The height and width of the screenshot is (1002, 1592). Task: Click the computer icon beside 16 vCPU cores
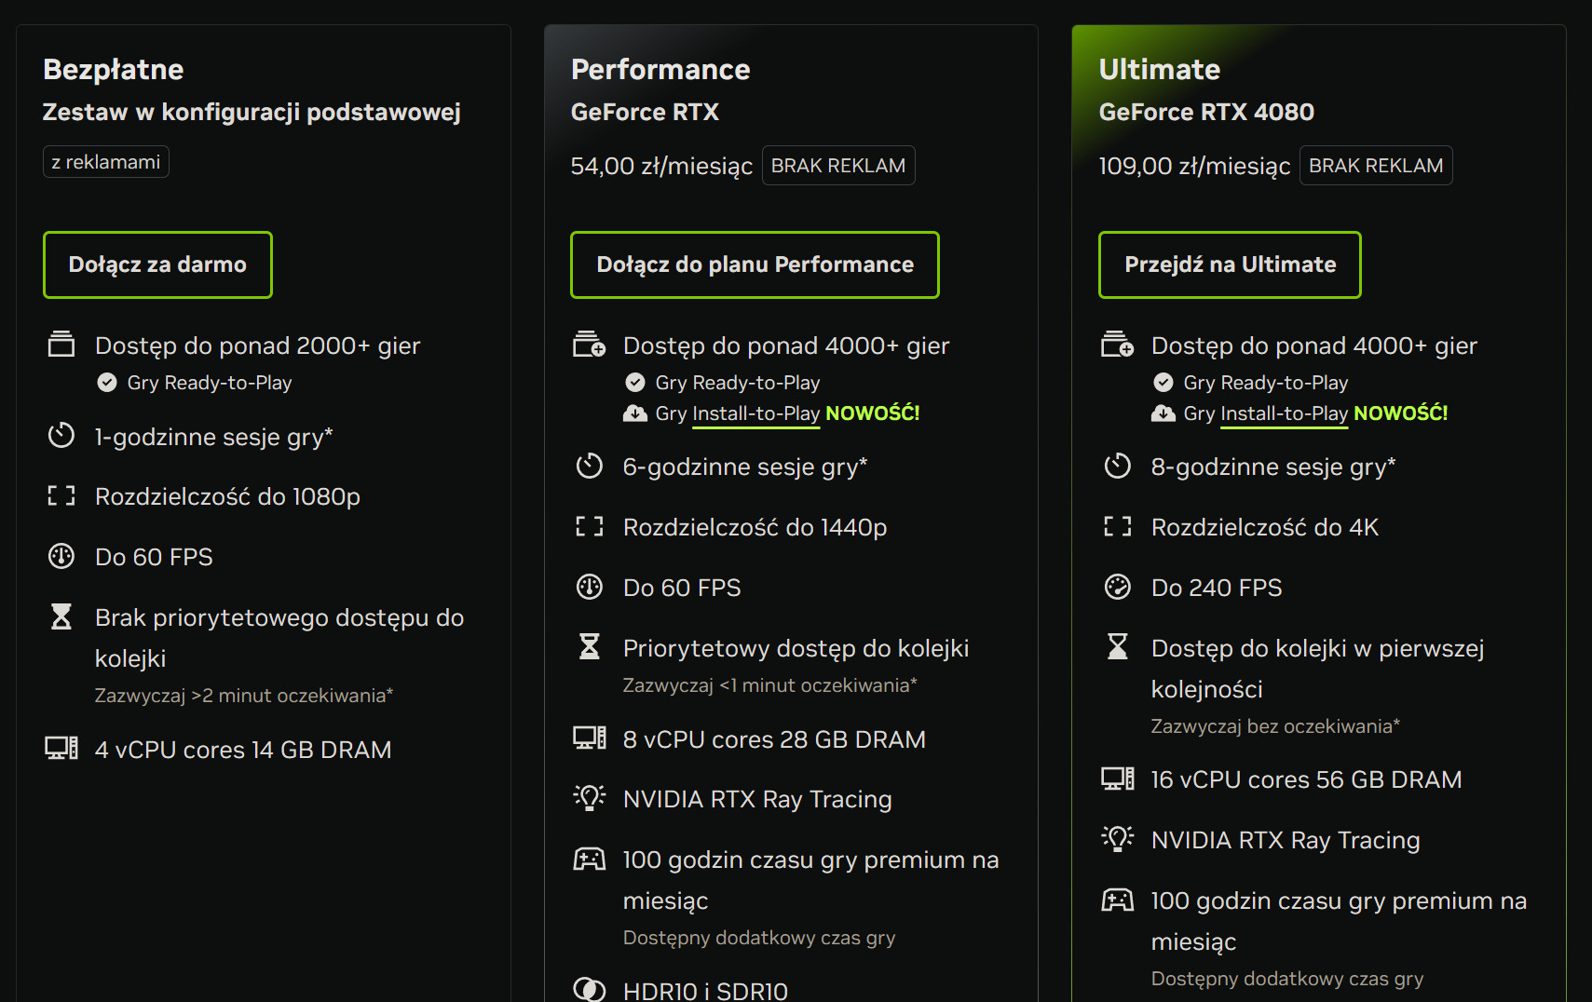pos(1118,779)
